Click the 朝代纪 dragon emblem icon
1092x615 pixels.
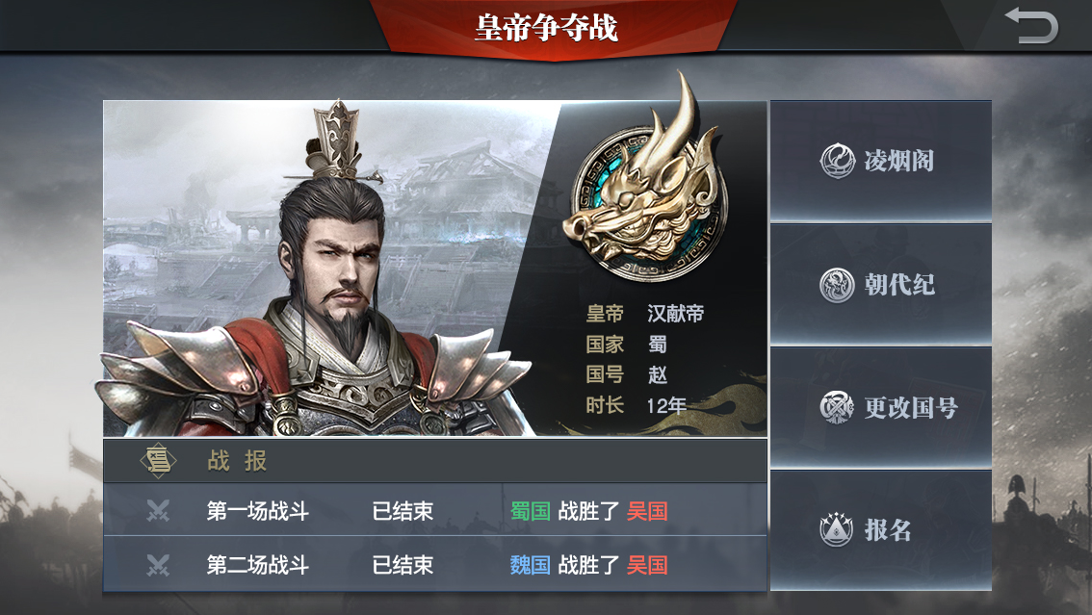[837, 285]
